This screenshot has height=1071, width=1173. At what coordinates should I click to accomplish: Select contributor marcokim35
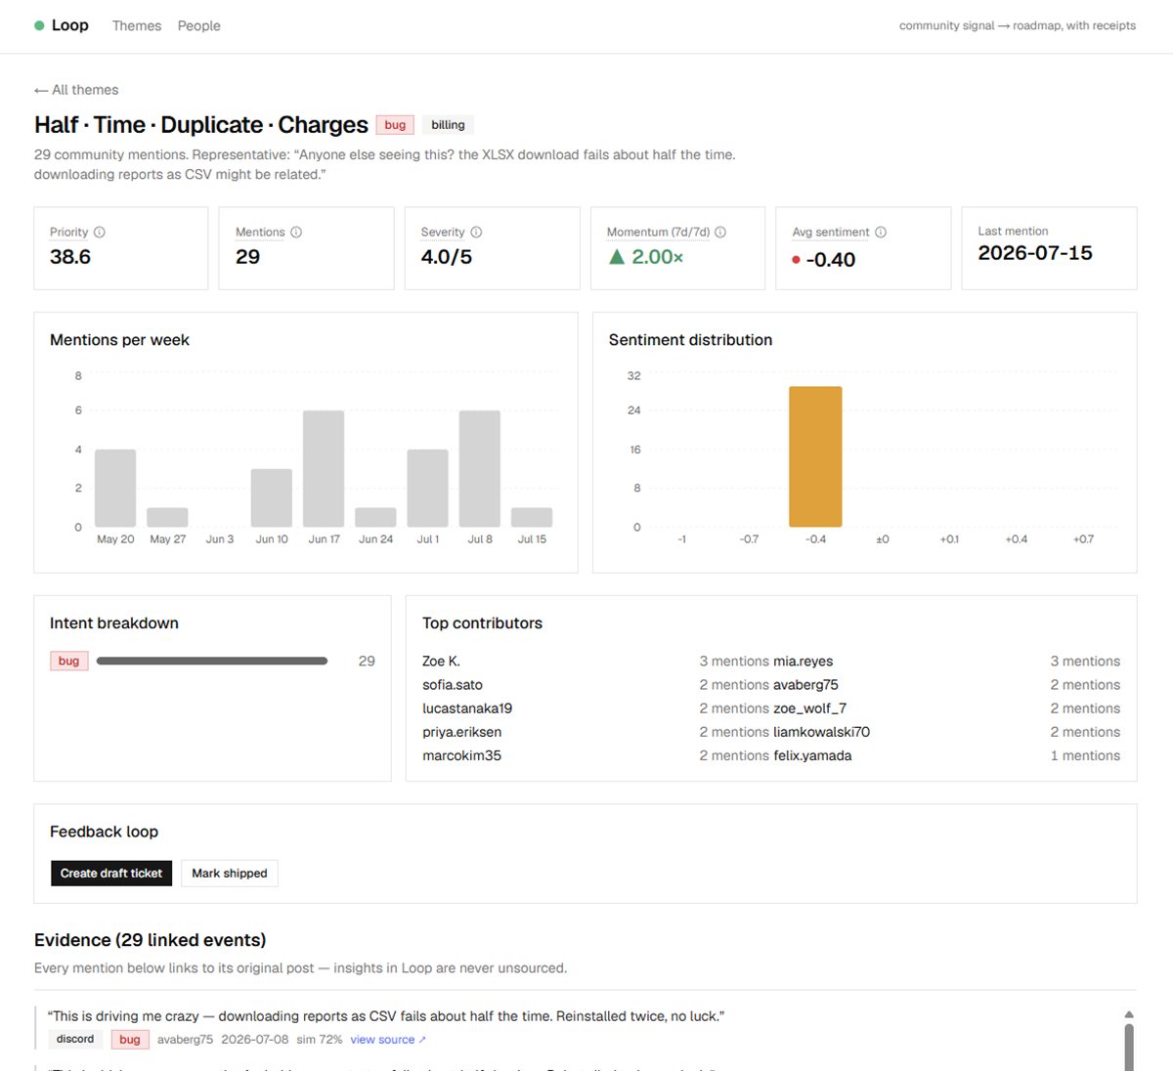[x=461, y=755]
